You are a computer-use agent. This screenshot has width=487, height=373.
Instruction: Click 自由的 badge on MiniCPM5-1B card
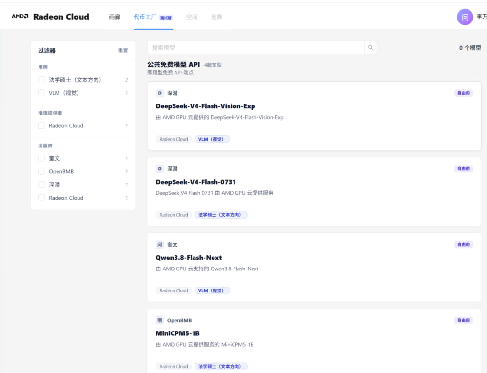coord(464,320)
